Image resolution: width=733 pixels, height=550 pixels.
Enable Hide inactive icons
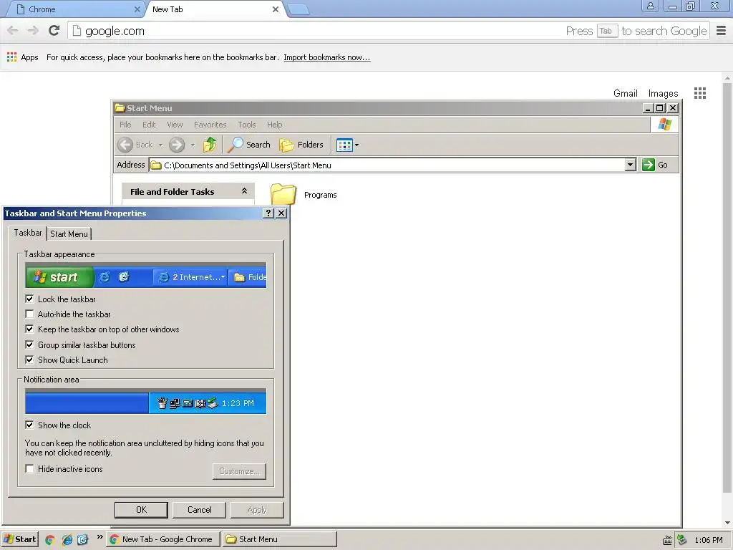tap(29, 469)
